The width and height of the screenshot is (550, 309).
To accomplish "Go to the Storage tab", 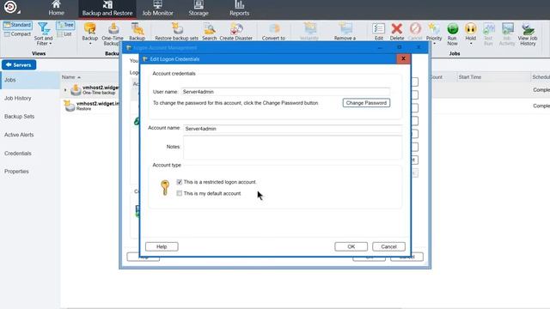I will 199,9.
